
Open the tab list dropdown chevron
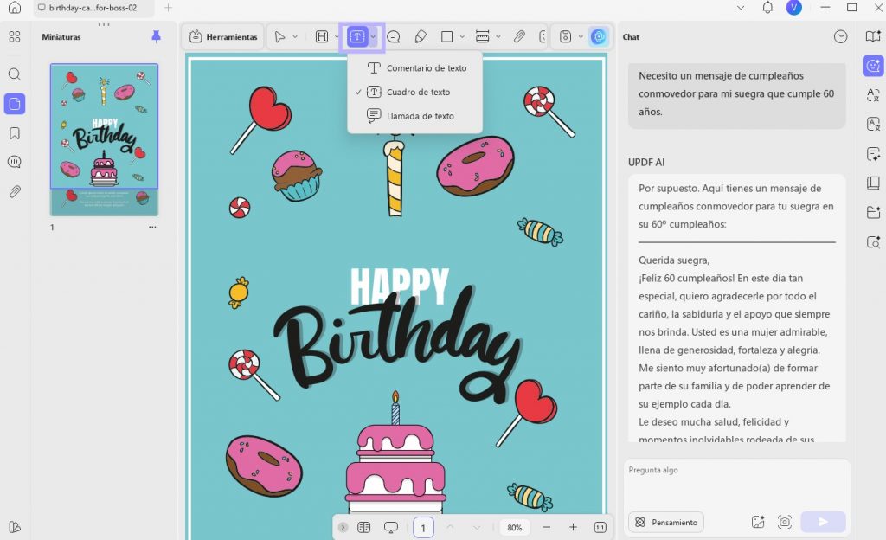pyautogui.click(x=741, y=8)
